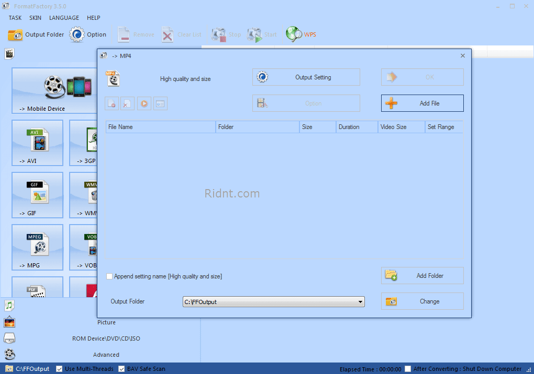Select the Video category clapperboard icon
The height and width of the screenshot is (374, 534).
point(9,54)
